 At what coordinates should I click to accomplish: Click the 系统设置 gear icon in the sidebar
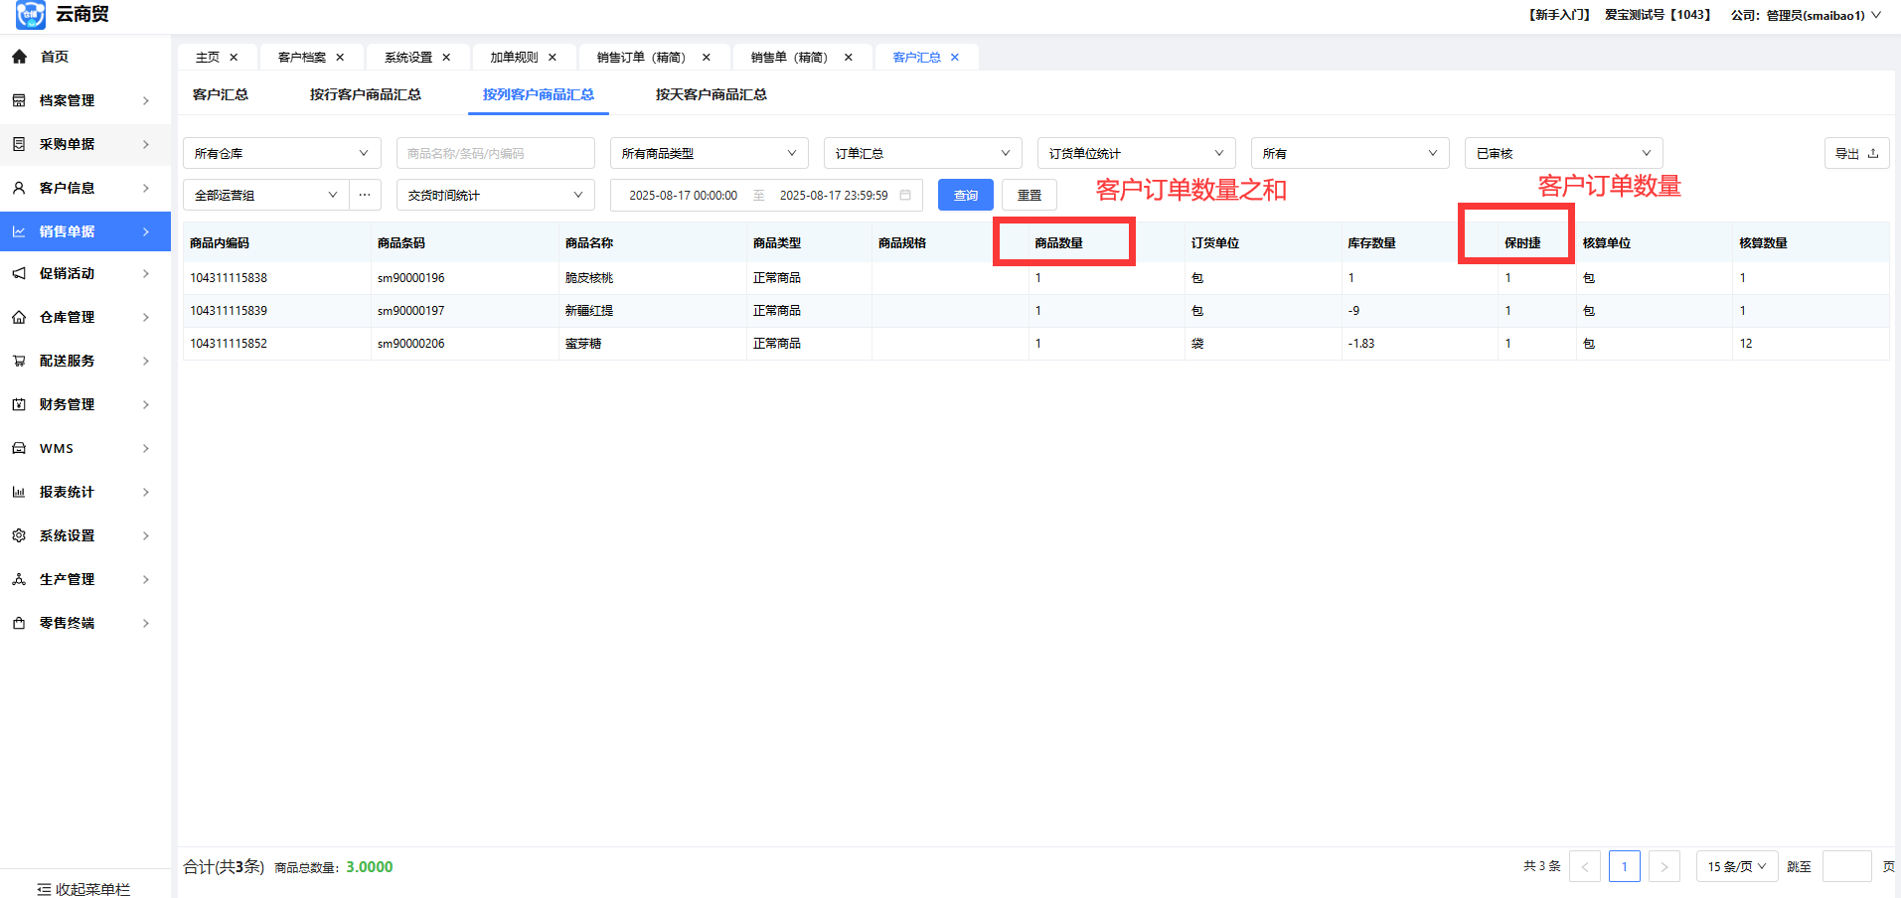(x=19, y=535)
